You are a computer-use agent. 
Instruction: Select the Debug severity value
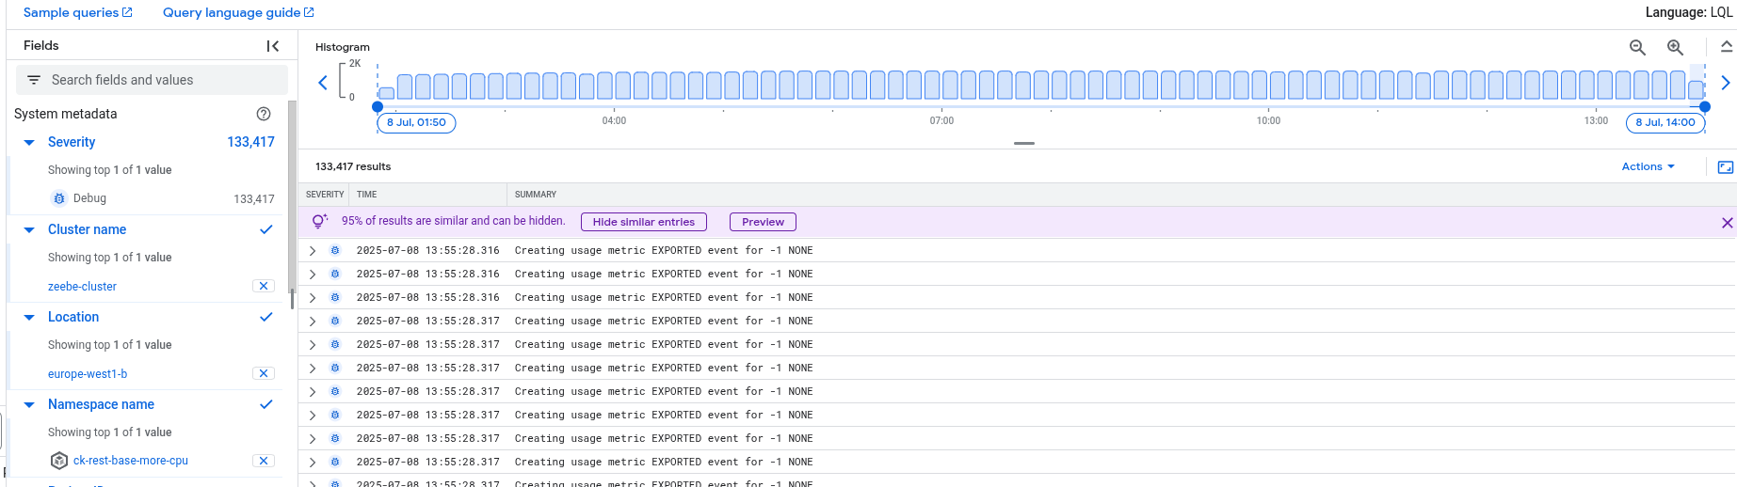[89, 198]
